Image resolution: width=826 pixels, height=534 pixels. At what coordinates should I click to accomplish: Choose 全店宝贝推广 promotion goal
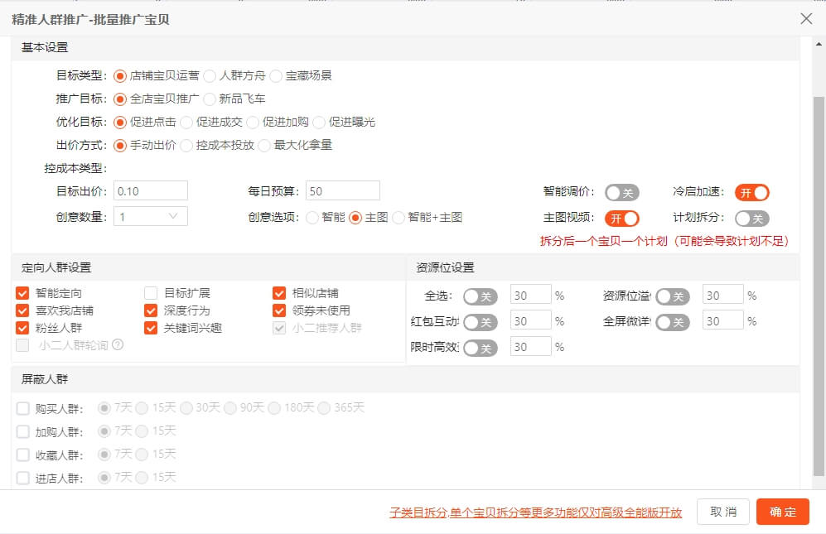coord(120,99)
